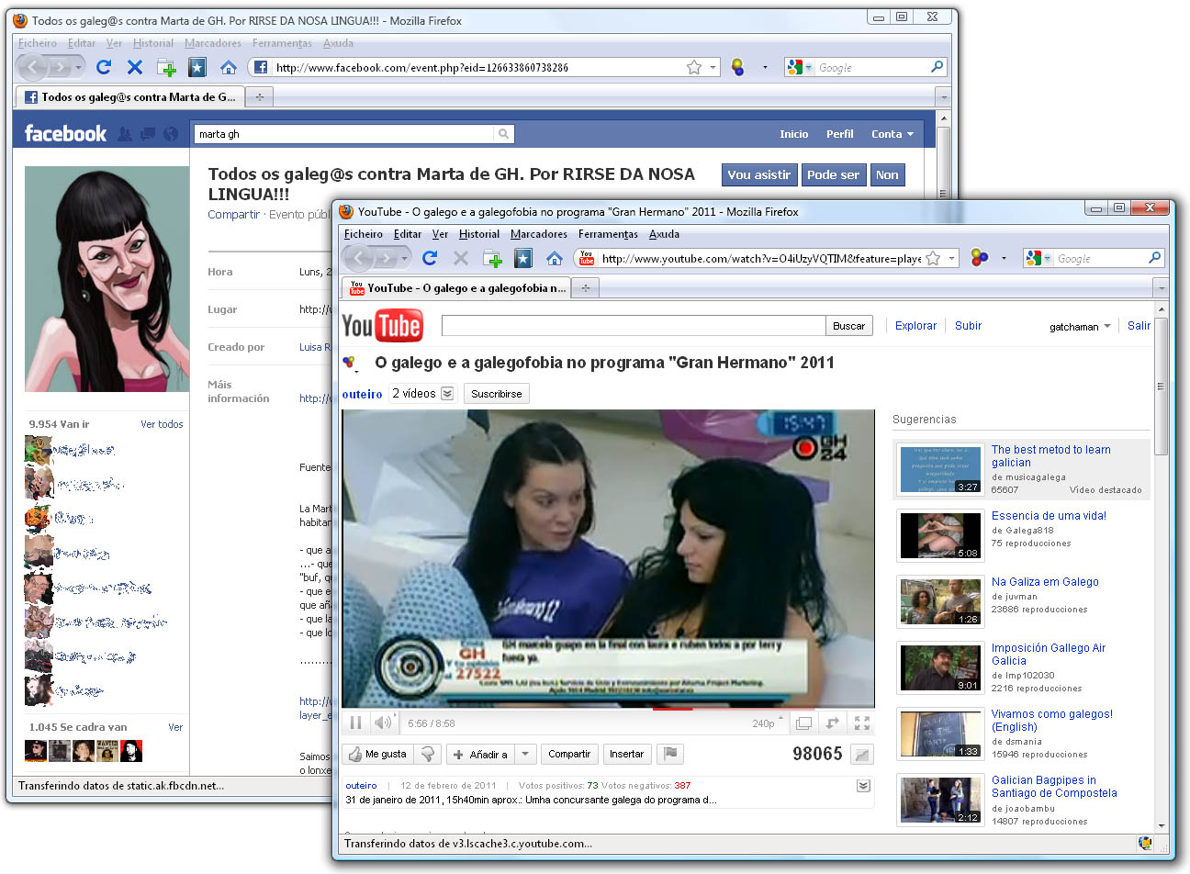Click bookmarks star toolbar icon in YouTube window
Viewport: 1190px width, 874px height.
coord(523,259)
